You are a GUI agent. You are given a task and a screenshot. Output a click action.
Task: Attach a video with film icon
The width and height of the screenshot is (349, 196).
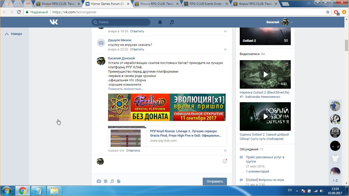[105, 181]
